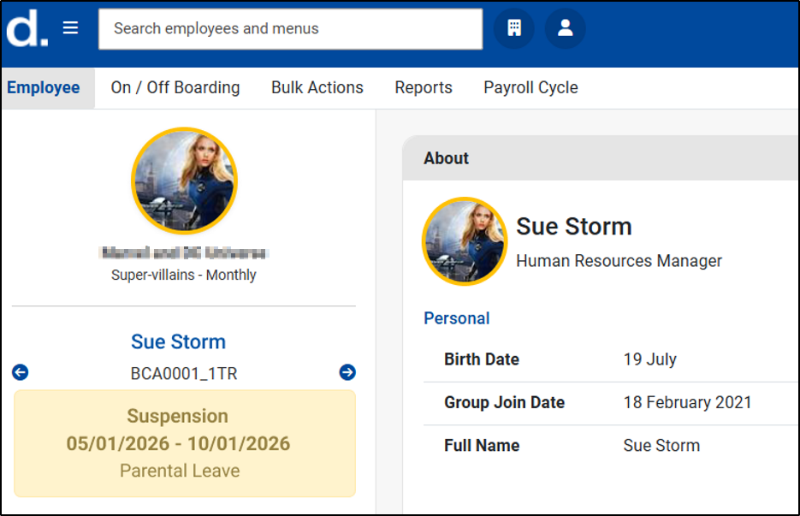Click the large profile photo in sidebar
Viewport: 800px width, 516px height.
(184, 181)
